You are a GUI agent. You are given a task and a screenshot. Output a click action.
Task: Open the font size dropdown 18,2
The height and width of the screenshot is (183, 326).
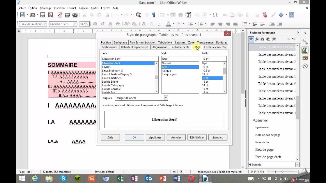click(87, 24)
